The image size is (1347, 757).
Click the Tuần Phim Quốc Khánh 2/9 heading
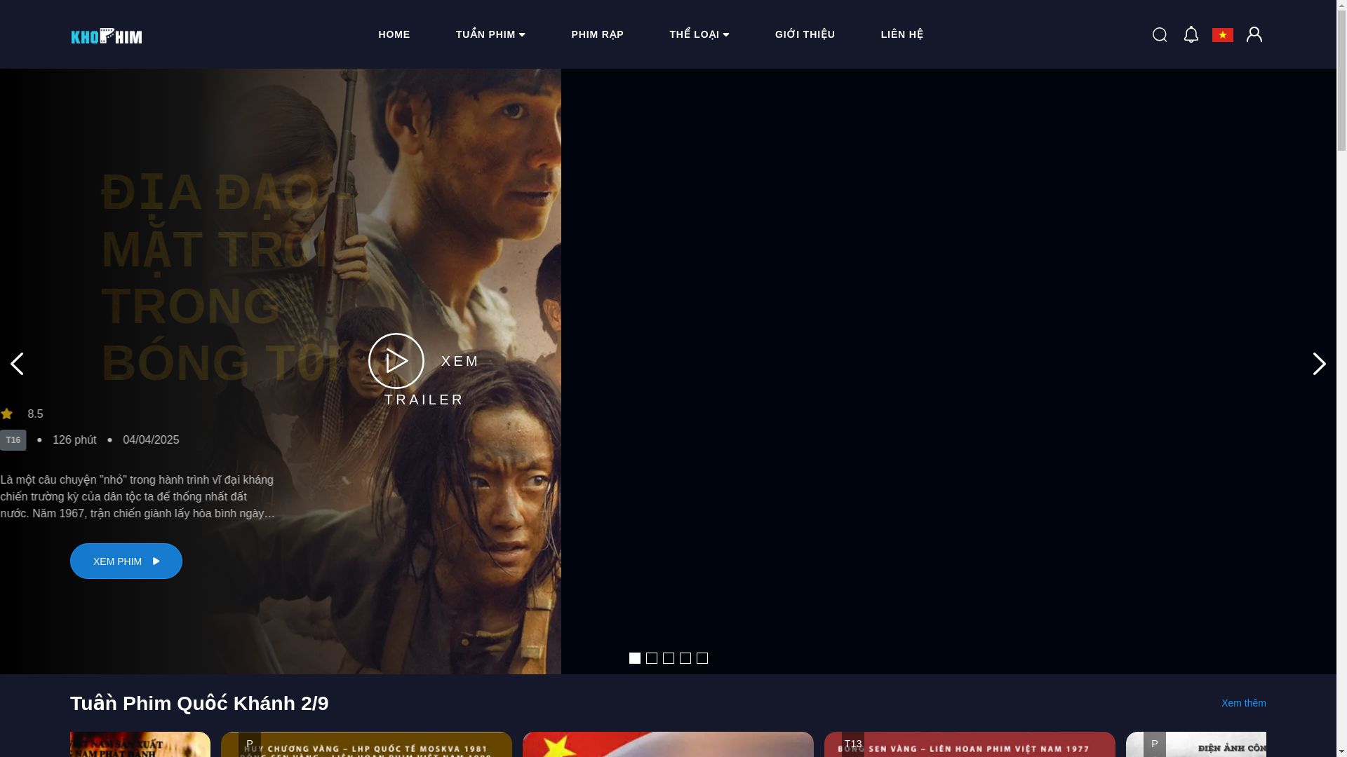(199, 703)
